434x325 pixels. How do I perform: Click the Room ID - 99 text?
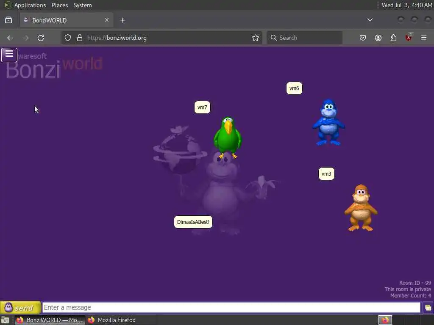(x=415, y=283)
